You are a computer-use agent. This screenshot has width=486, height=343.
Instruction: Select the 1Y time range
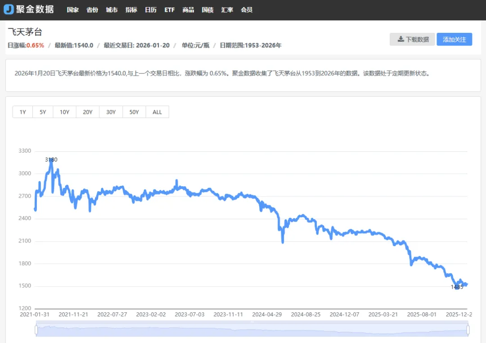22,112
